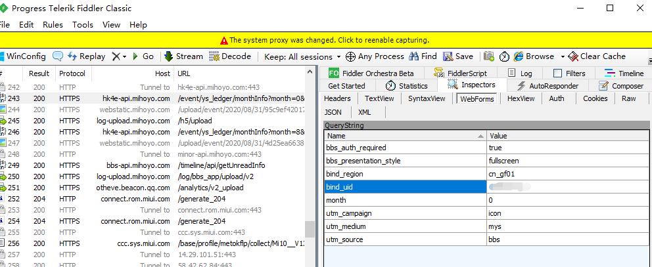Select the Inspectors tab

[x=471, y=85]
